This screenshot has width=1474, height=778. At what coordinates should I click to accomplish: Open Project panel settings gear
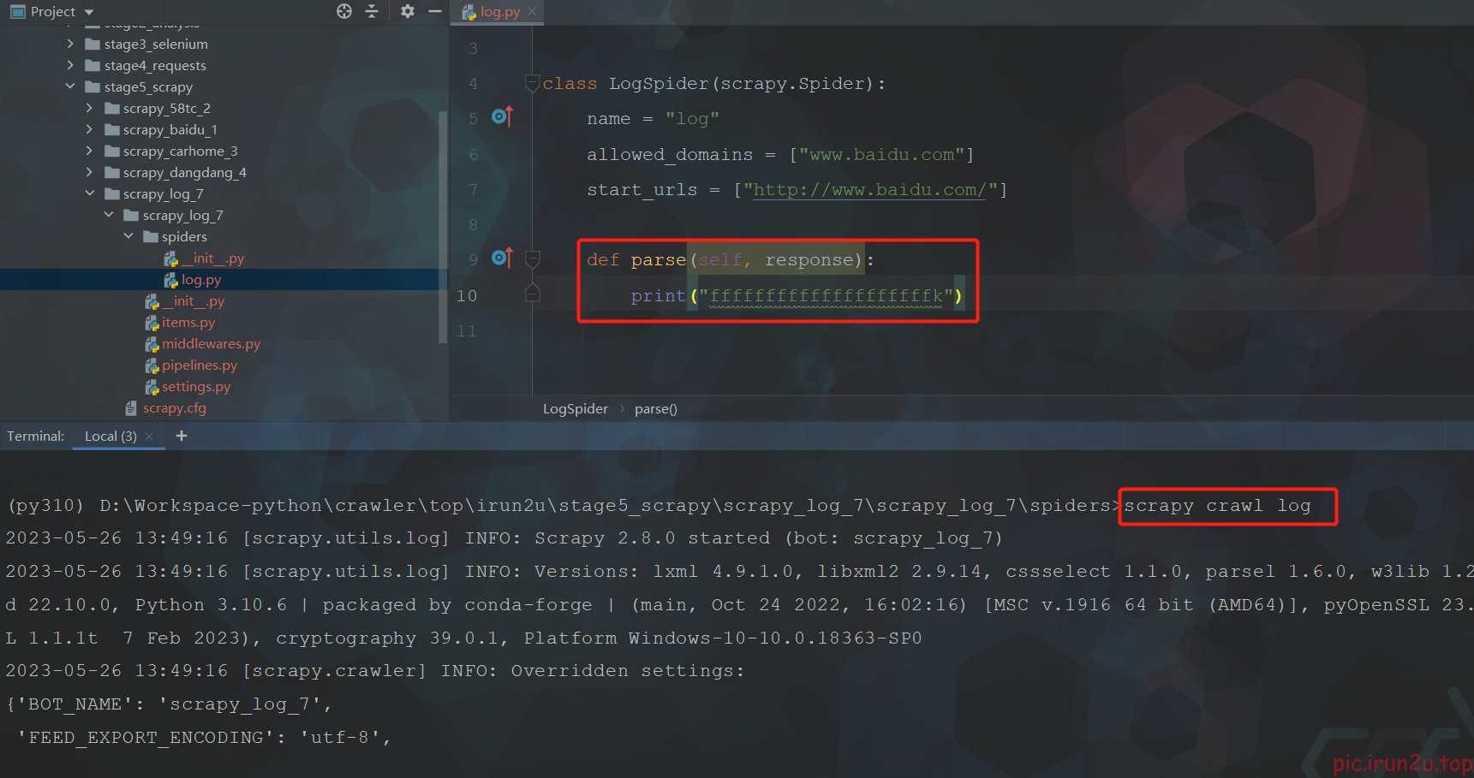408,11
